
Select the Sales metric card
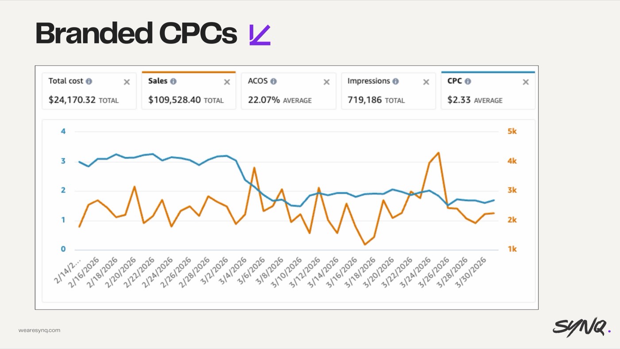click(x=189, y=90)
